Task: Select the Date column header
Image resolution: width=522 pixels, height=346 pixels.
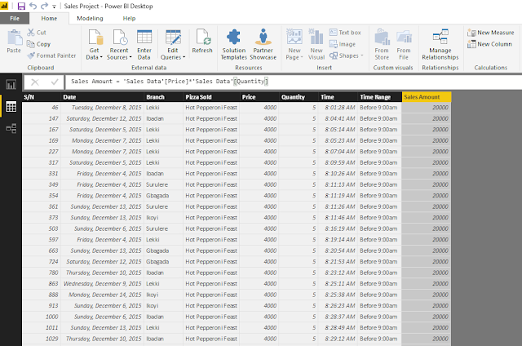Action: (103, 97)
